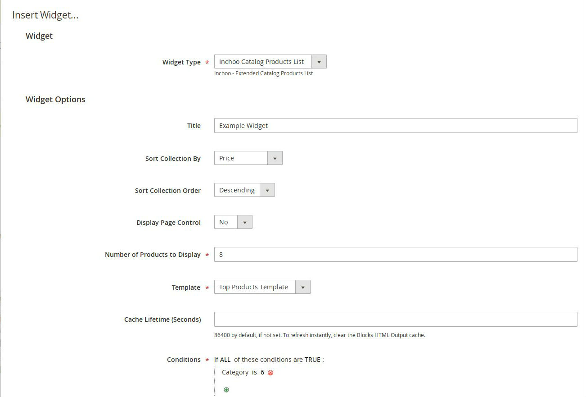The image size is (586, 397).
Task: Open the Widget Type dropdown
Action: [x=270, y=62]
